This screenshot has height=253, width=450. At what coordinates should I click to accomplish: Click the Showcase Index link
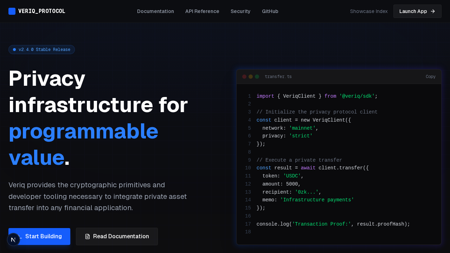point(369,11)
